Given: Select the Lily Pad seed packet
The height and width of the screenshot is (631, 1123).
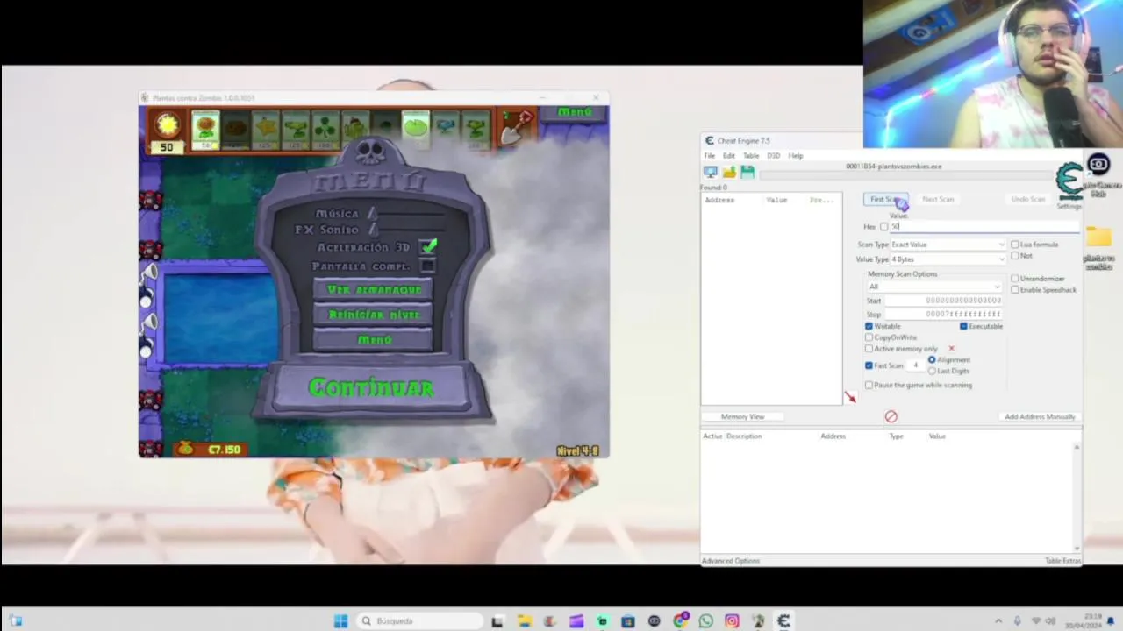Looking at the screenshot, I should tap(415, 130).
